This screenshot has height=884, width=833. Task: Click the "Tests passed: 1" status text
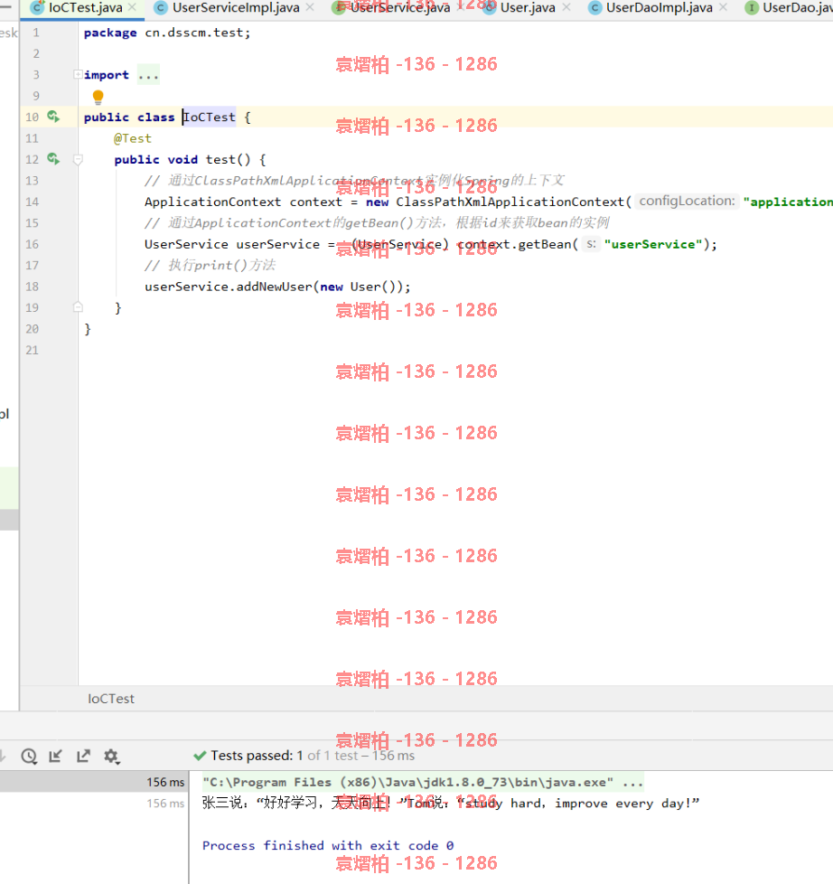257,756
